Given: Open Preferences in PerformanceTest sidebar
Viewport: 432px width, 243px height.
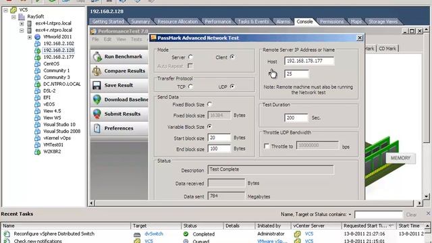Looking at the screenshot, I should click(x=119, y=128).
